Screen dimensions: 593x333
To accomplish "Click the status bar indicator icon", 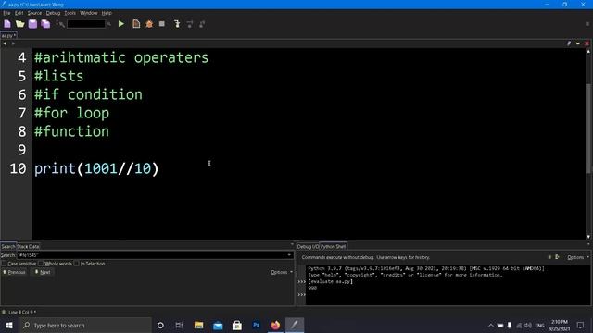I will point(4,313).
